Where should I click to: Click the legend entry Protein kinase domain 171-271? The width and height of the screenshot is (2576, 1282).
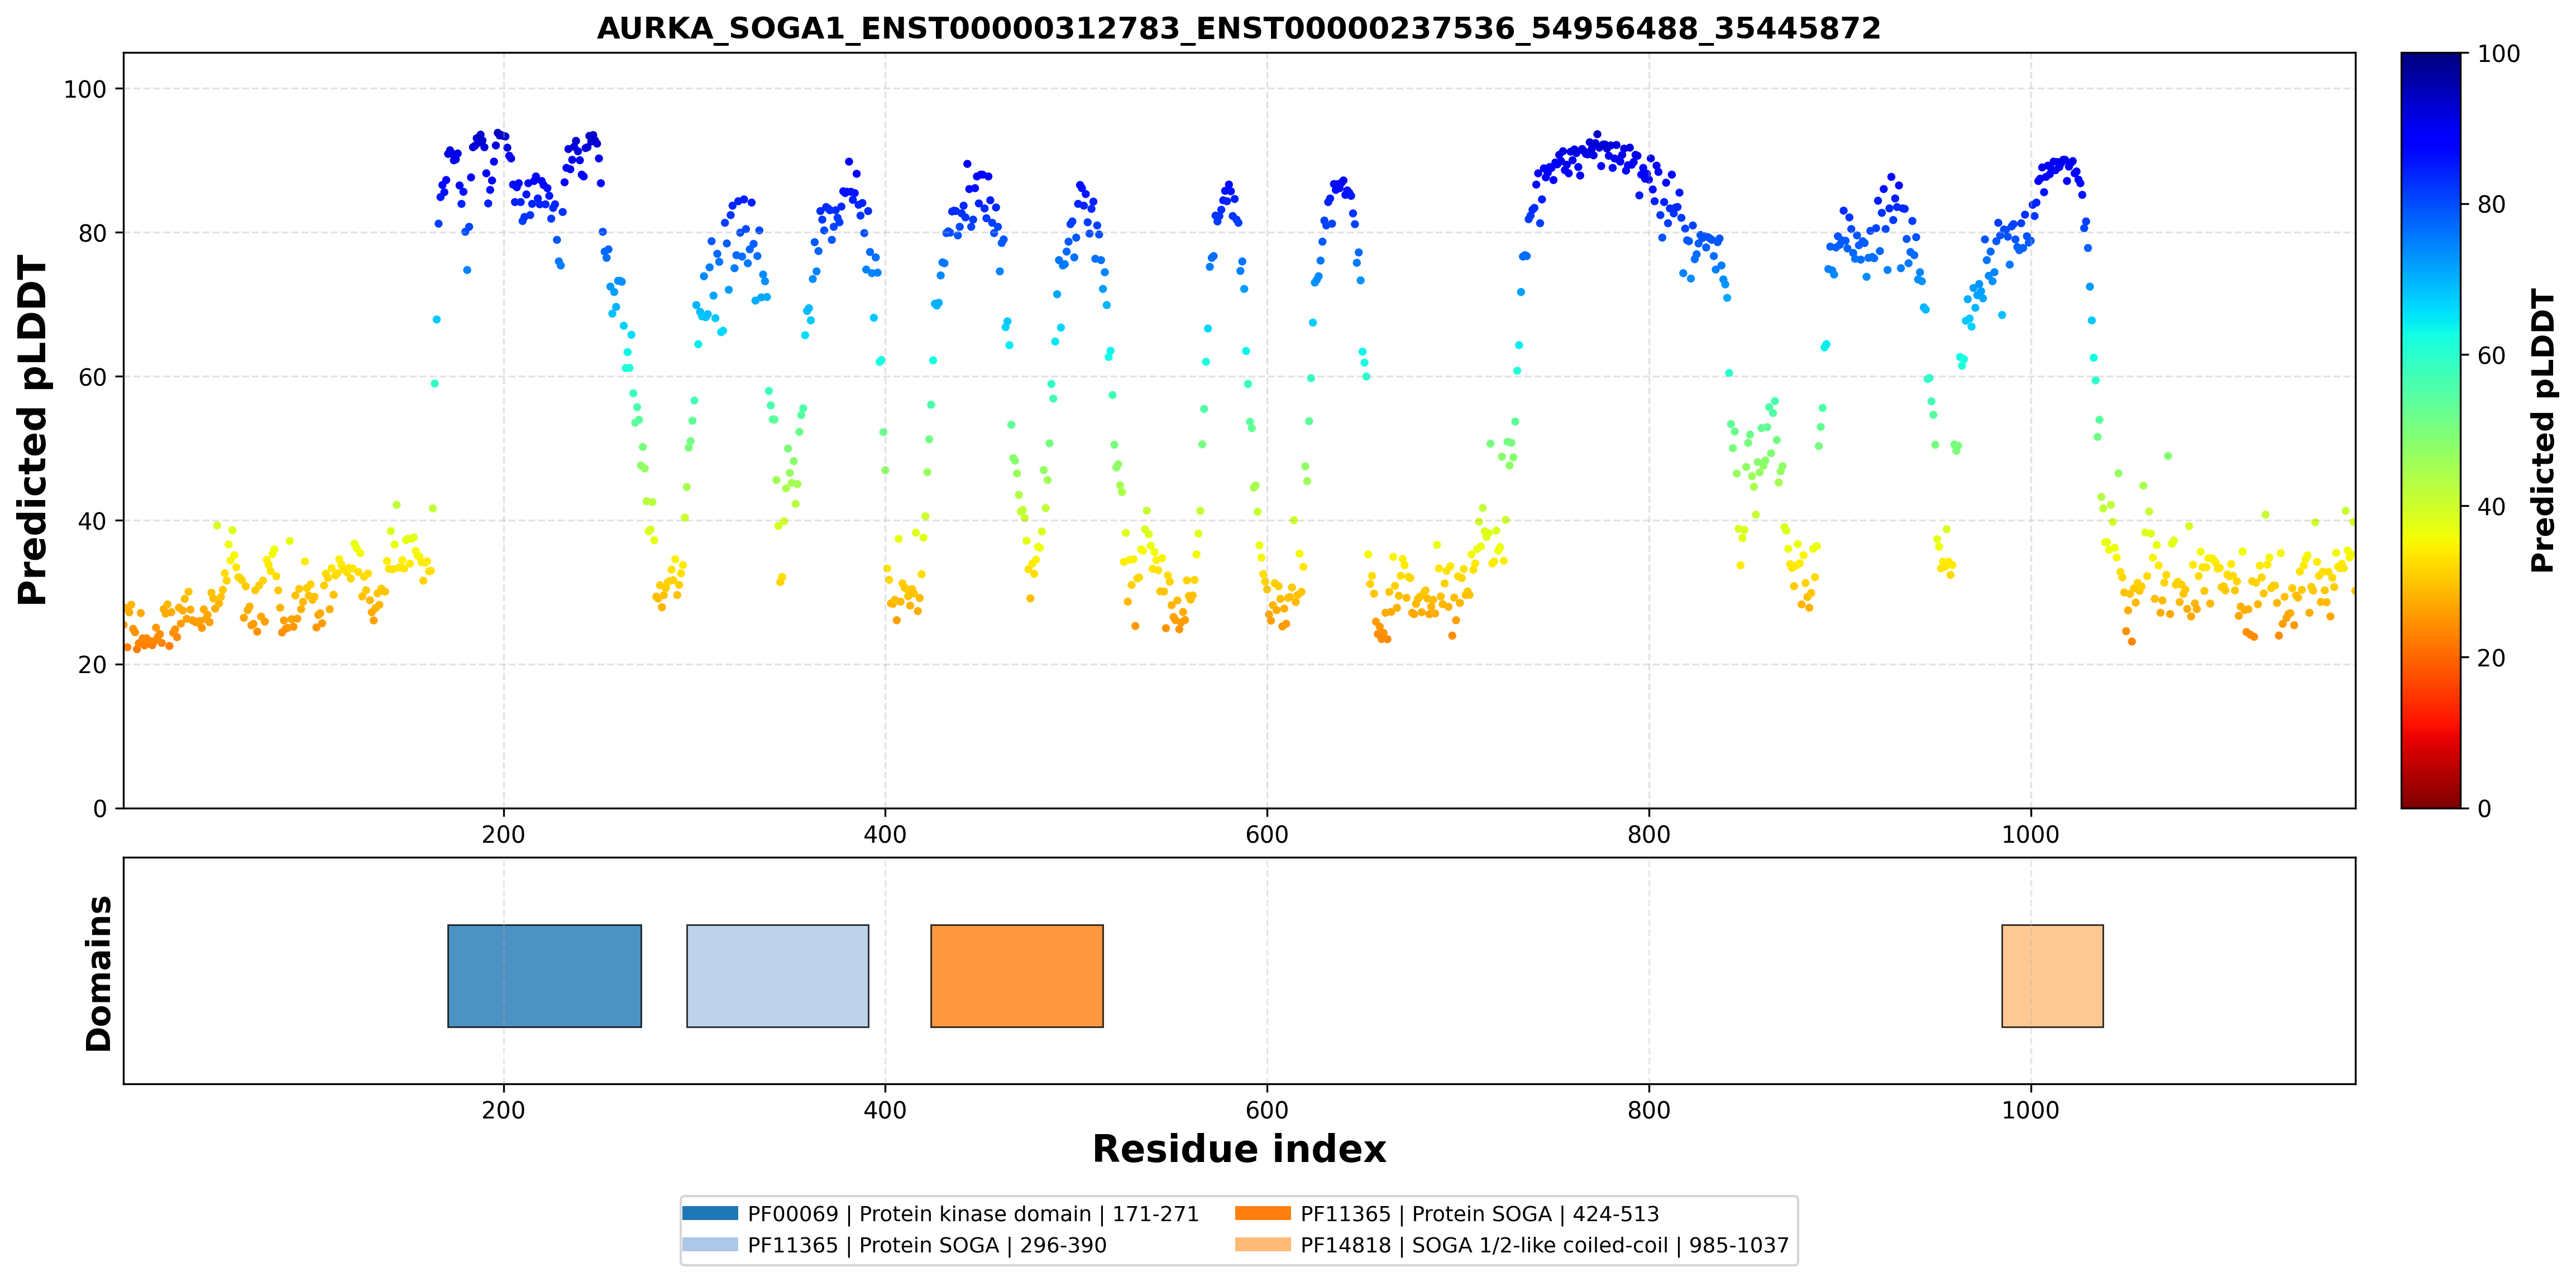973,1214
